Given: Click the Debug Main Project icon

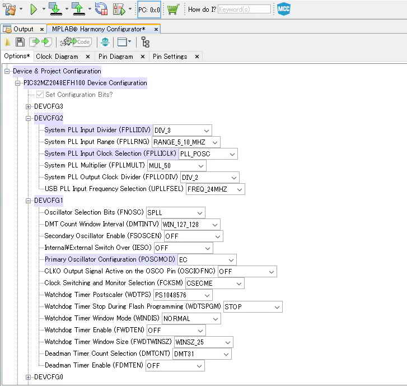Looking at the screenshot, I should pyautogui.click(x=119, y=10).
